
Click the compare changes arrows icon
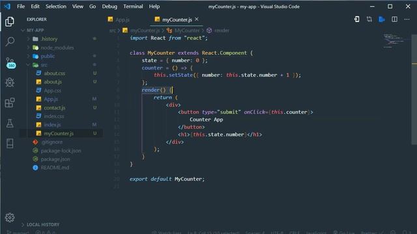click(369, 19)
